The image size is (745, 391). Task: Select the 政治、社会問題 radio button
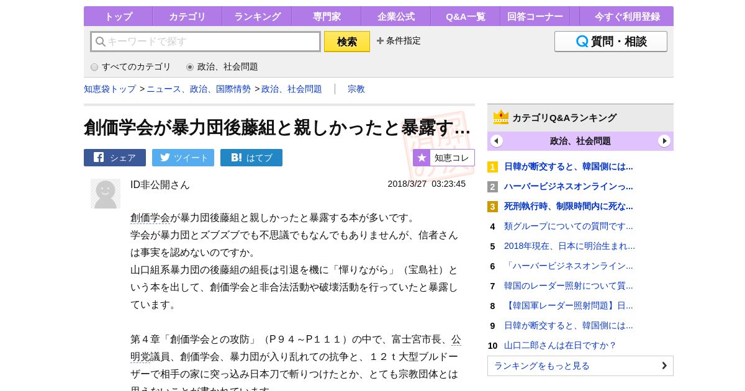tap(190, 67)
